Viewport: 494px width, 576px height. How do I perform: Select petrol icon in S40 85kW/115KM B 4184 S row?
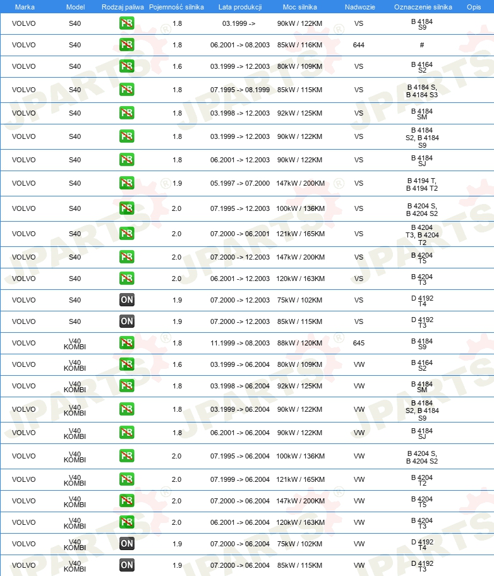(127, 90)
